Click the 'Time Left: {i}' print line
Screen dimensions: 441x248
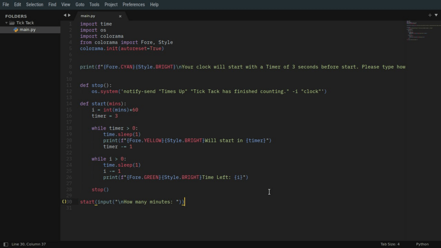(176, 177)
